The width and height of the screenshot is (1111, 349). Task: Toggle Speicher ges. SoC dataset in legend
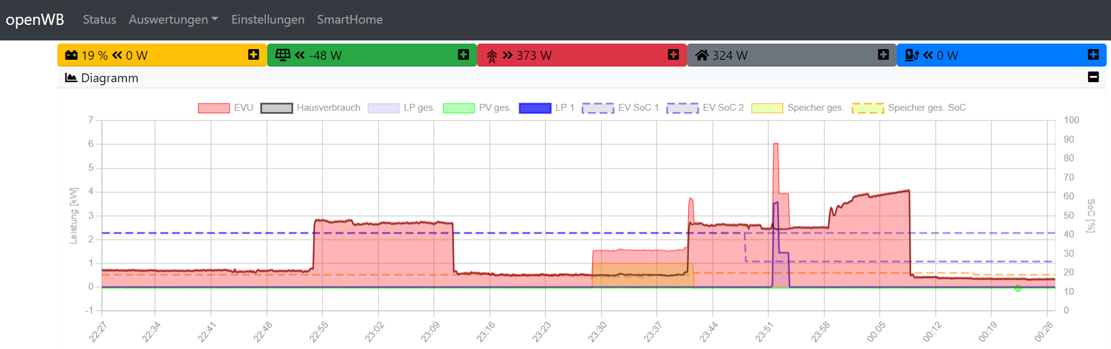click(x=909, y=108)
